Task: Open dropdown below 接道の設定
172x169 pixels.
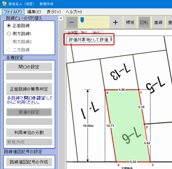Action: (x=29, y=121)
